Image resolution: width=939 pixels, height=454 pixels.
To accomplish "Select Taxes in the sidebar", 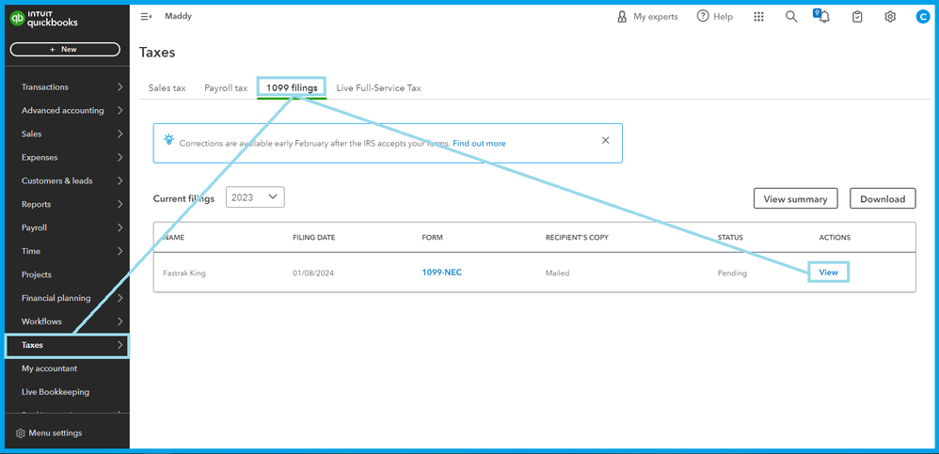I will click(67, 345).
